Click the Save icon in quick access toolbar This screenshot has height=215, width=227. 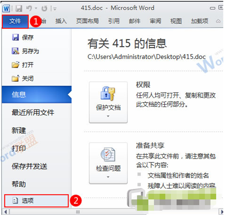coord(19,8)
